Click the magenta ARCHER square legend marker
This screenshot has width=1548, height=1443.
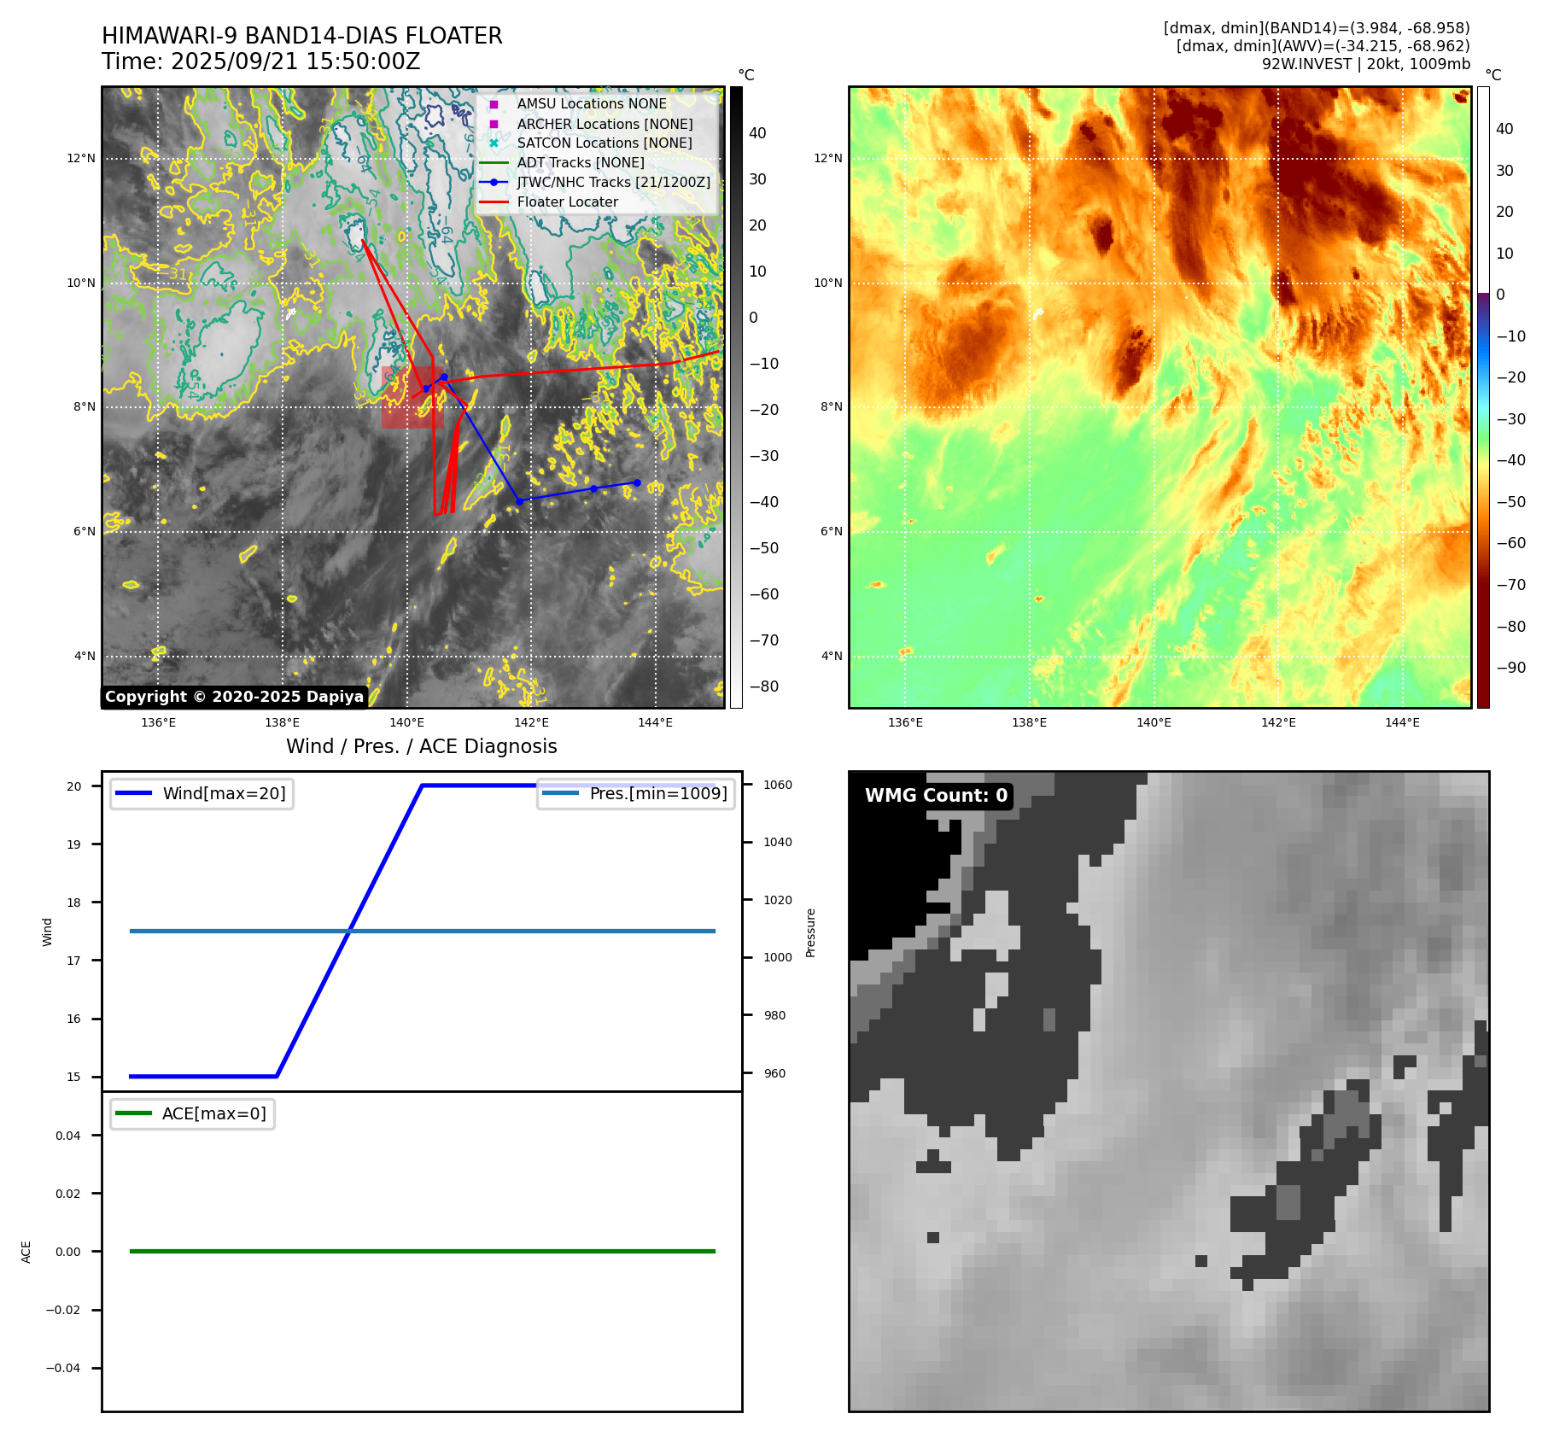pos(494,124)
